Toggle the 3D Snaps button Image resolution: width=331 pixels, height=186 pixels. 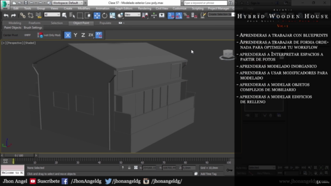[171, 16]
